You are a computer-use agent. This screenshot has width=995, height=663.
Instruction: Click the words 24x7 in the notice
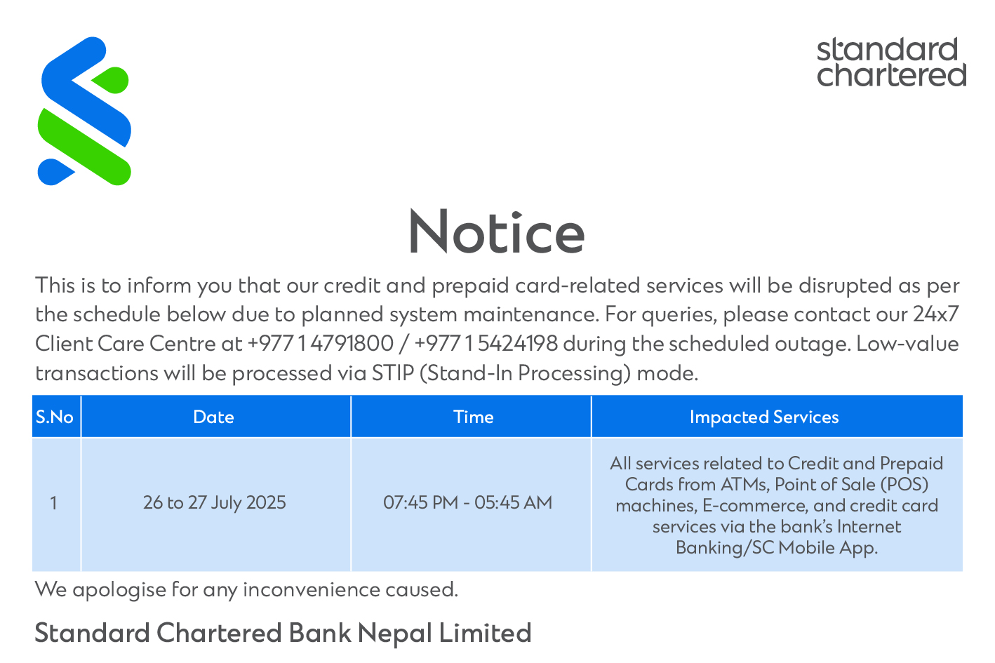click(935, 314)
